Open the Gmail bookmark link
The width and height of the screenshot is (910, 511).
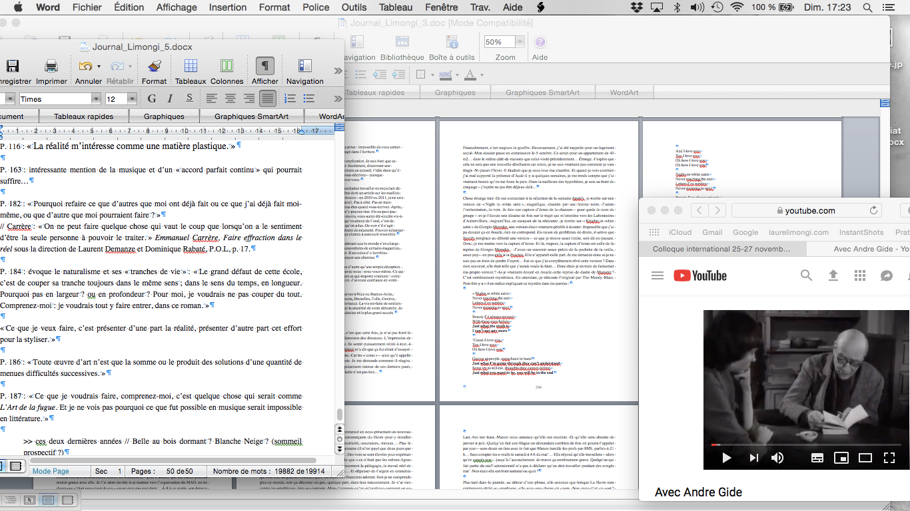pyautogui.click(x=711, y=232)
